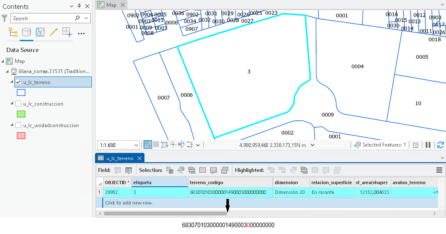This screenshot has width=446, height=234.
Task: Switch to List By Drawing Order view
Action: 13,33
